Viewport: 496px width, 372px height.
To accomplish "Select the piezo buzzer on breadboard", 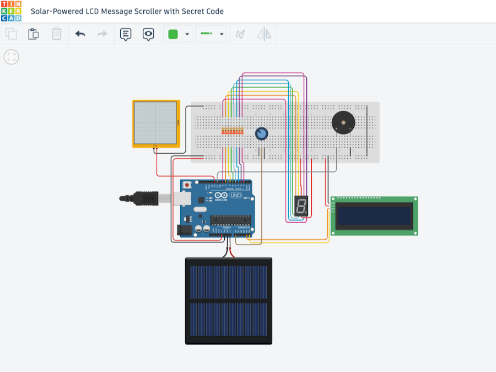I will pos(343,122).
